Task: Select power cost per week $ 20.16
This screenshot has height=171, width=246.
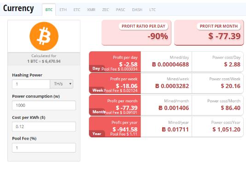Action: pos(231,86)
